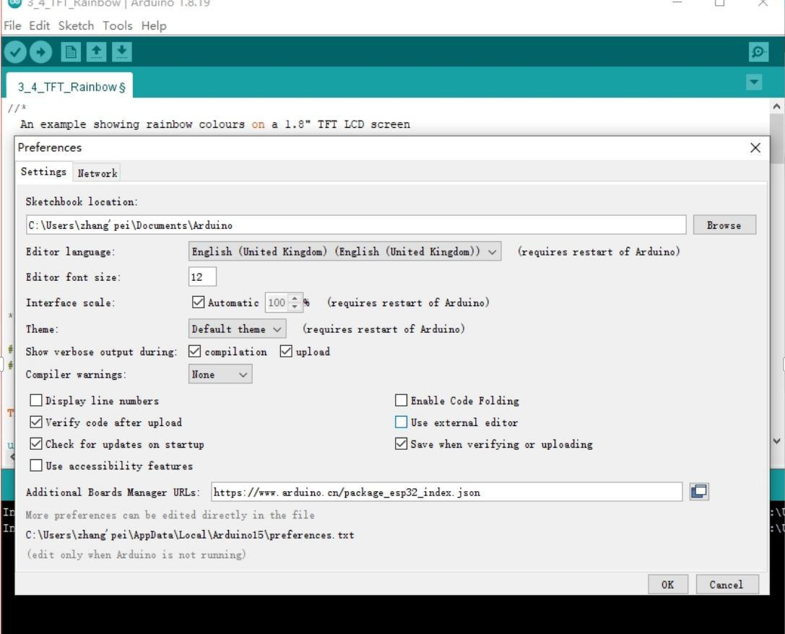Open the tab options dropdown arrow

point(753,82)
